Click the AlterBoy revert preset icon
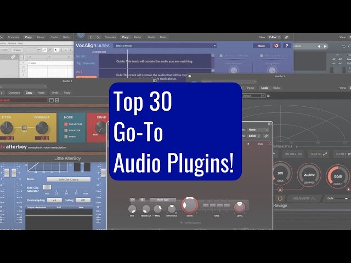 (x=57, y=100)
